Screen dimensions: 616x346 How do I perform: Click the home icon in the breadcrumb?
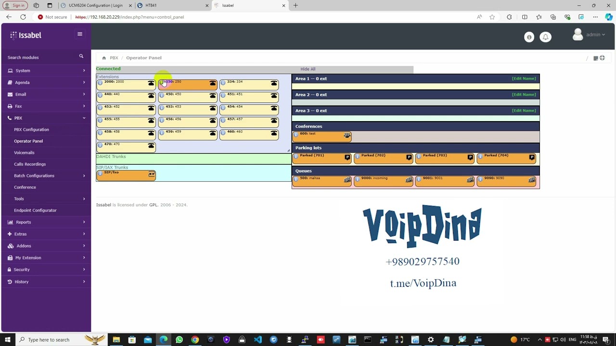coord(104,58)
